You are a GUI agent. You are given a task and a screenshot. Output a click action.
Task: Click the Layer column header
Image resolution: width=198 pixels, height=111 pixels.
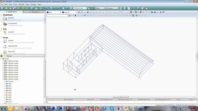[x=191, y=100]
